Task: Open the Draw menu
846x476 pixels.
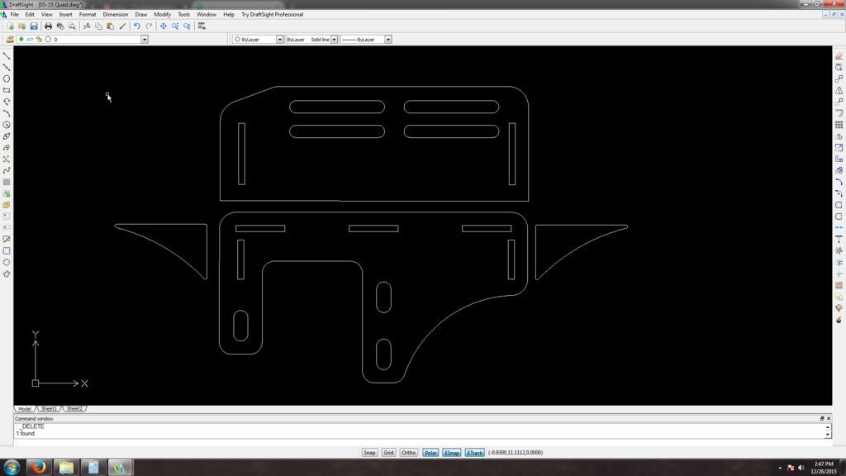Action: coord(140,15)
